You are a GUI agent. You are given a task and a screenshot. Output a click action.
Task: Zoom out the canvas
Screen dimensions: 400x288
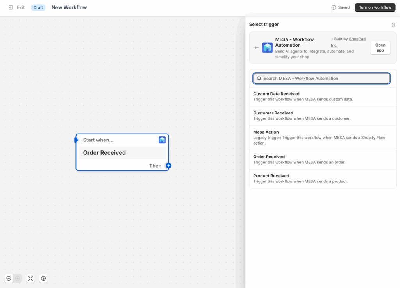9,278
